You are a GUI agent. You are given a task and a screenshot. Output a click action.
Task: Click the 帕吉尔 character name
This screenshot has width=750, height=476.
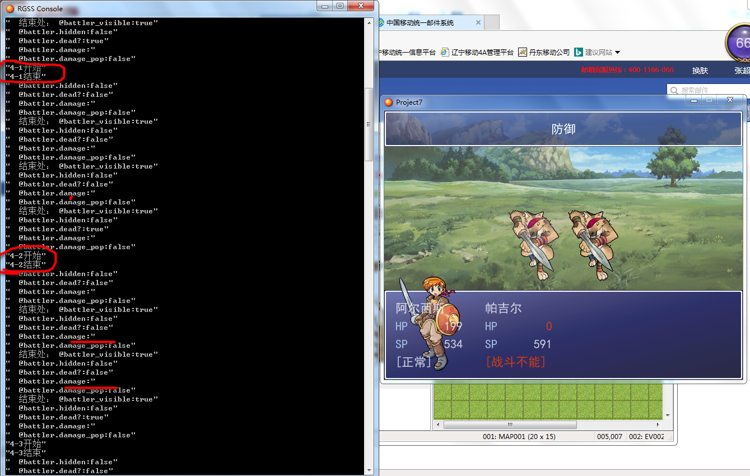pyautogui.click(x=503, y=308)
